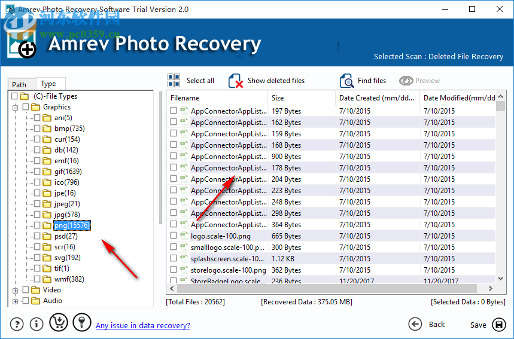Open the 'Any issue in data recovery?' link
The image size is (514, 339).
tap(143, 326)
